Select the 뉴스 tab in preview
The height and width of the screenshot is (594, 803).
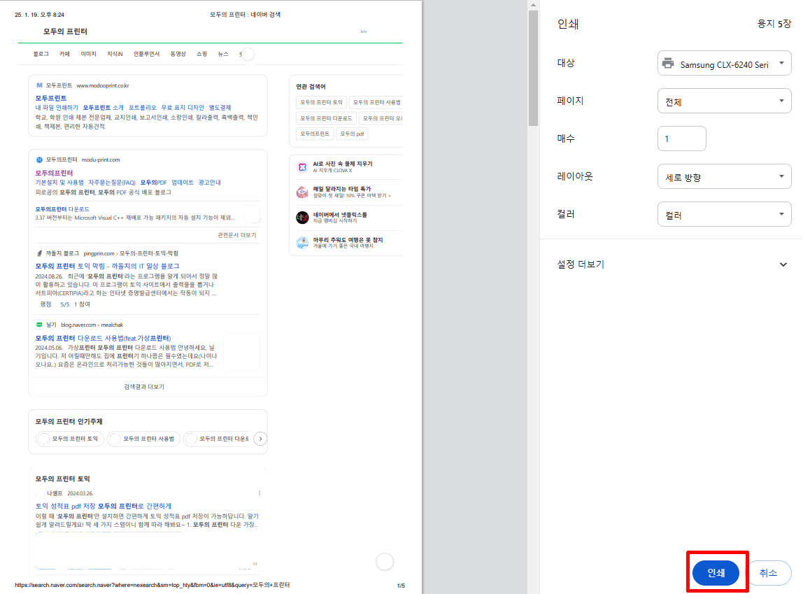pyautogui.click(x=222, y=54)
